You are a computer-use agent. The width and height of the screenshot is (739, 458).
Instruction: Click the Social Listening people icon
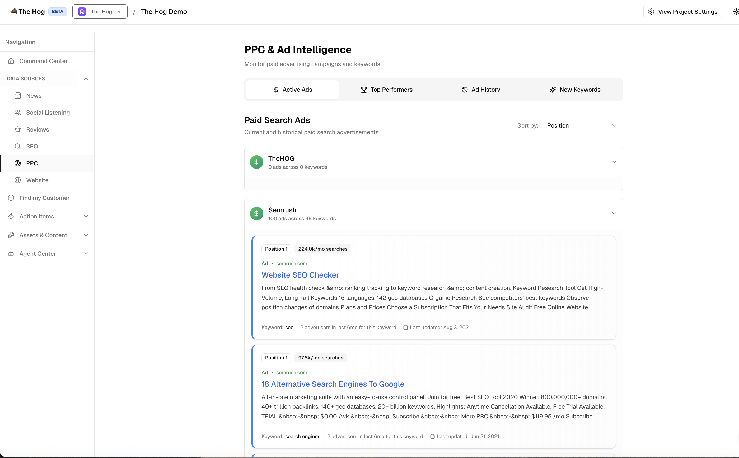point(18,112)
